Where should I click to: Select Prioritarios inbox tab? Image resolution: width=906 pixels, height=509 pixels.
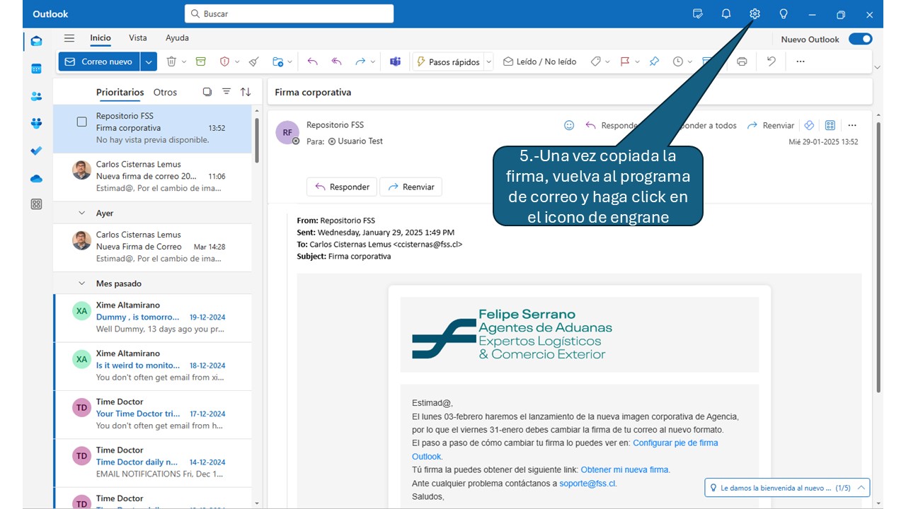point(120,92)
